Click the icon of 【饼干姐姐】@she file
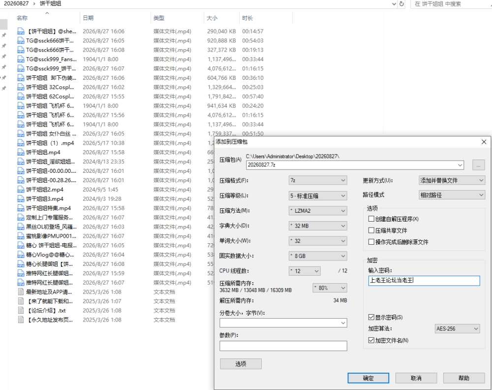Viewport: 492px width, 390px height. pos(21,32)
